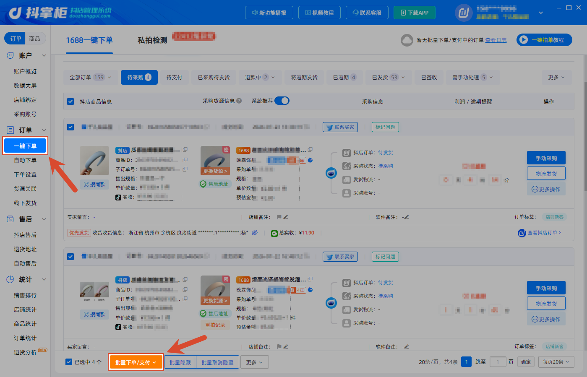Switch to the 私拍检测 tab
Screen dimensions: 587x377
click(x=152, y=40)
